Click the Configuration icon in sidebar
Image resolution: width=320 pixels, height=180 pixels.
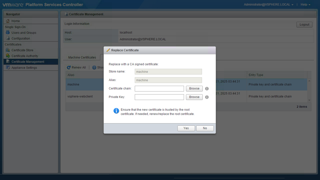click(8, 38)
